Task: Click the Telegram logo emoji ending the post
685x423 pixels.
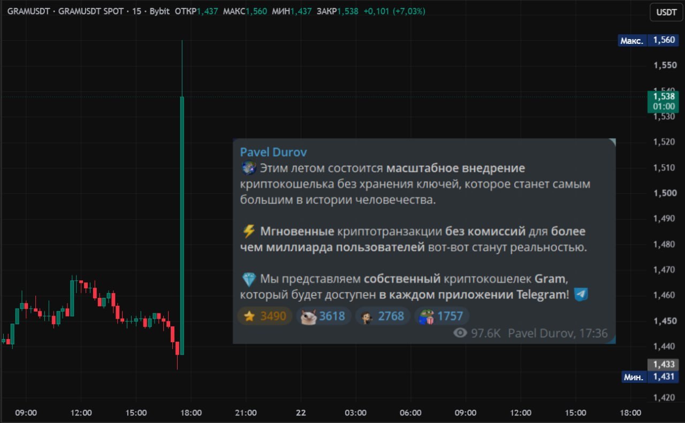Action: coord(581,294)
